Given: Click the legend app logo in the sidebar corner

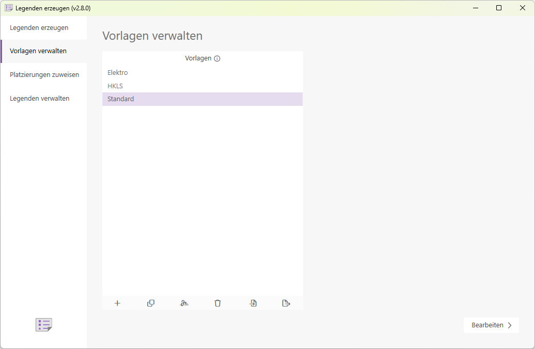Looking at the screenshot, I should (x=43, y=325).
